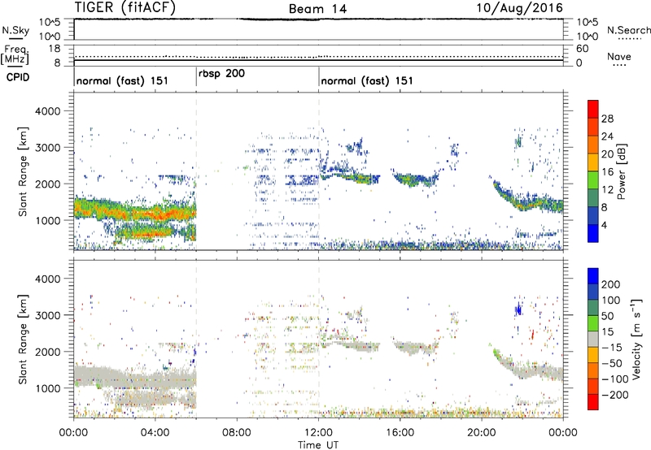Select the Nave legend label
This screenshot has width=651, height=450.
pos(619,57)
